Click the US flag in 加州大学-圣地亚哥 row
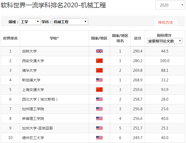 click(x=99, y=128)
